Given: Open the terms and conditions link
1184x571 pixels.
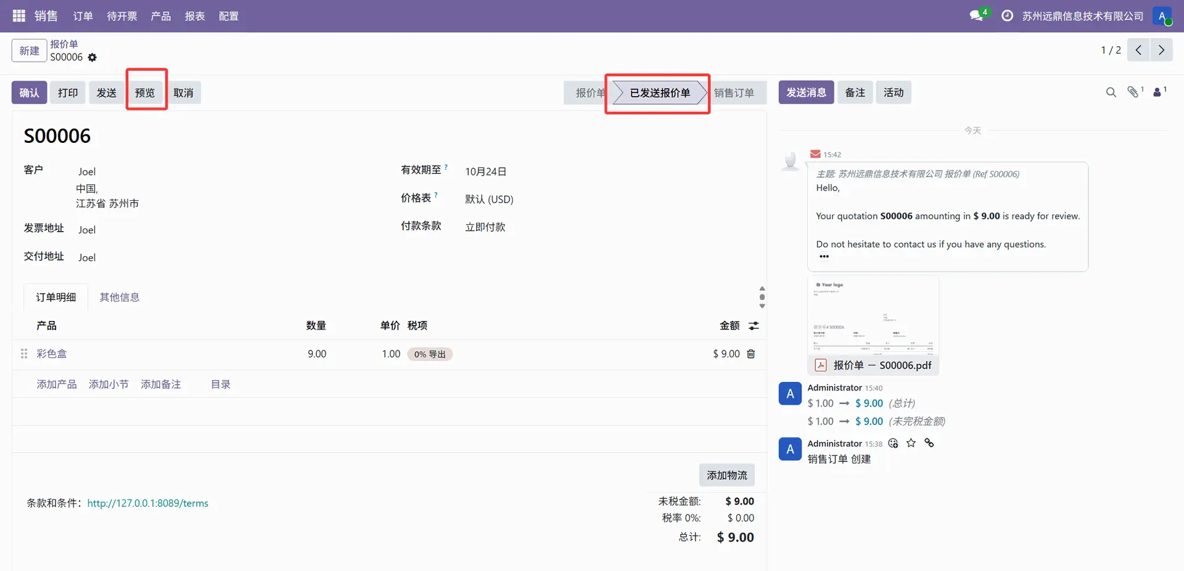Looking at the screenshot, I should click(x=147, y=503).
